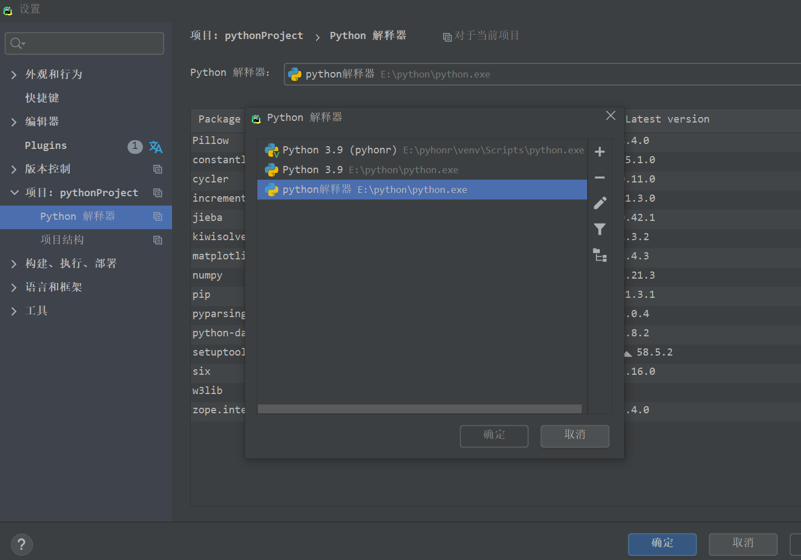The width and height of the screenshot is (801, 560).
Task: Collapse the 项目: pythonProject section
Action: click(x=14, y=192)
